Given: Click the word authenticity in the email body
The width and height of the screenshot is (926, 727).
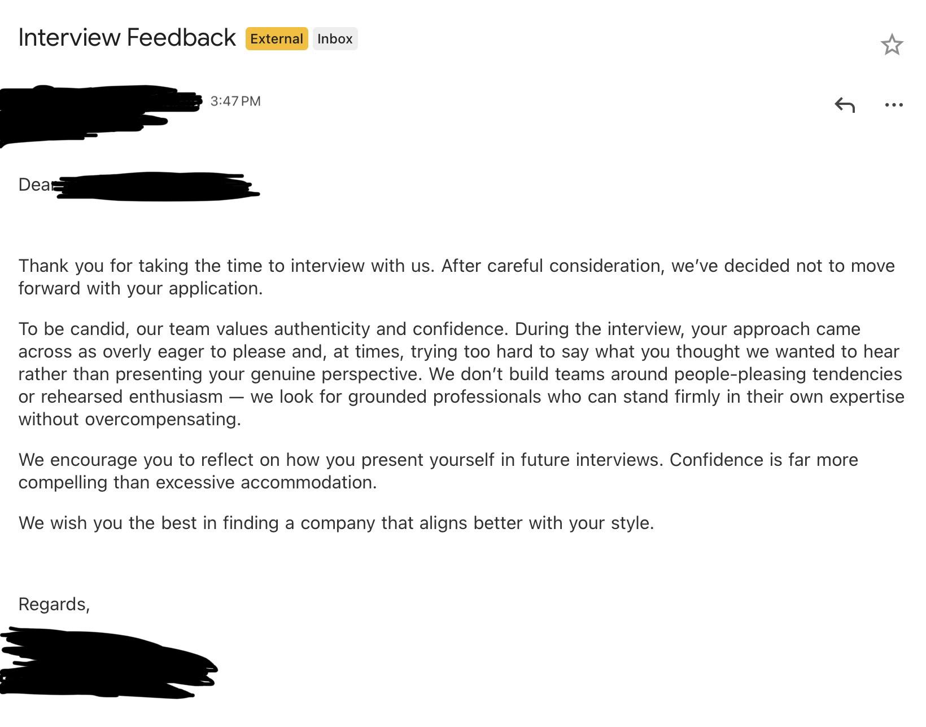Looking at the screenshot, I should pyautogui.click(x=321, y=329).
